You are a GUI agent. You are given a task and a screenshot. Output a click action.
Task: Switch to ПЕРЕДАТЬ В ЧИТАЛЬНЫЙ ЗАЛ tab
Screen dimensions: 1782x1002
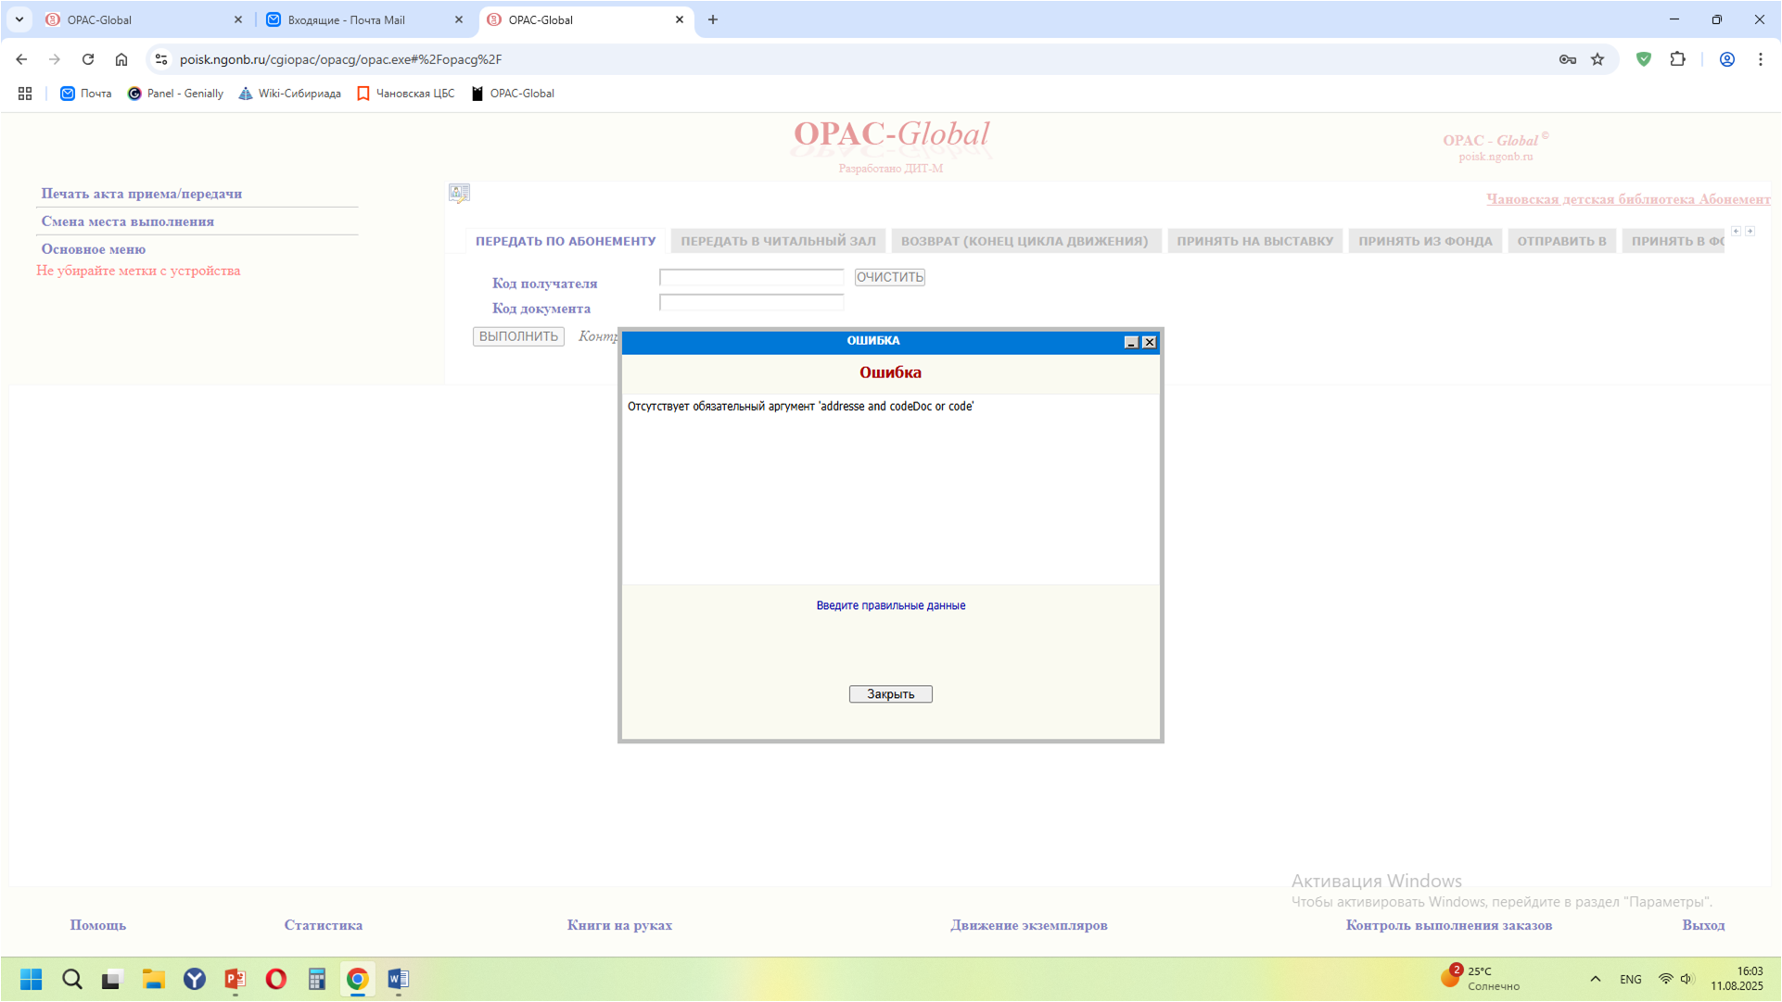[777, 241]
